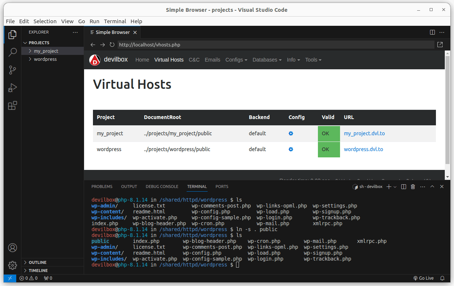The height and width of the screenshot is (286, 454).
Task: Click the URL address field
Action: (x=275, y=45)
